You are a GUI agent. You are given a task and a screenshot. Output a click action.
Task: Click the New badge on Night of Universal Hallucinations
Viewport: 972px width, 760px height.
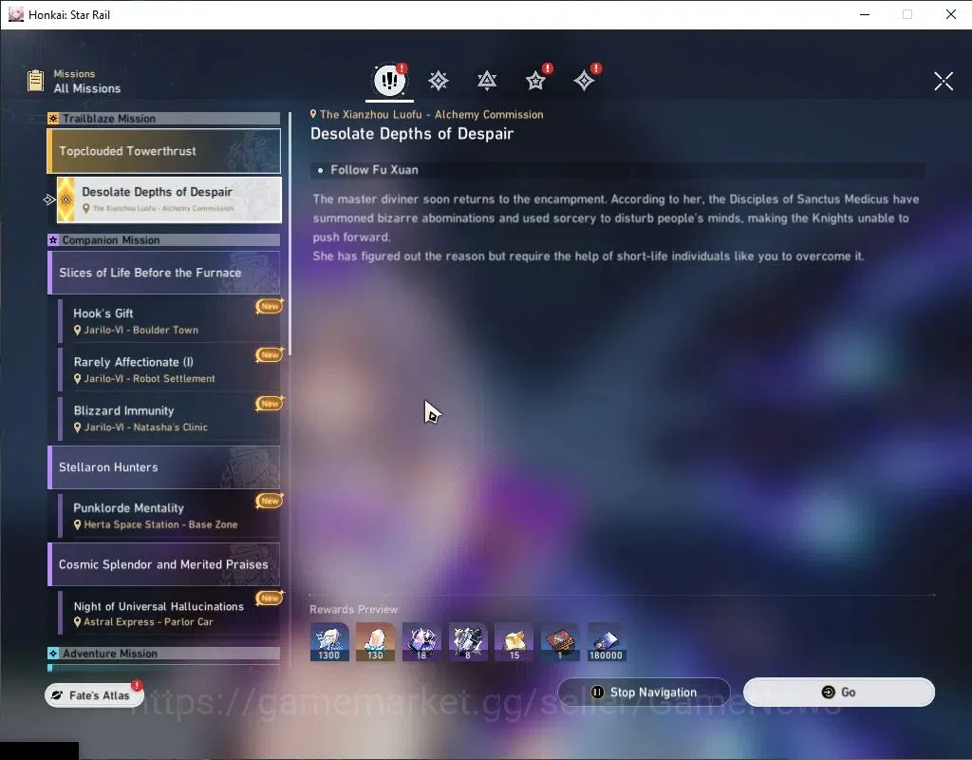point(270,598)
